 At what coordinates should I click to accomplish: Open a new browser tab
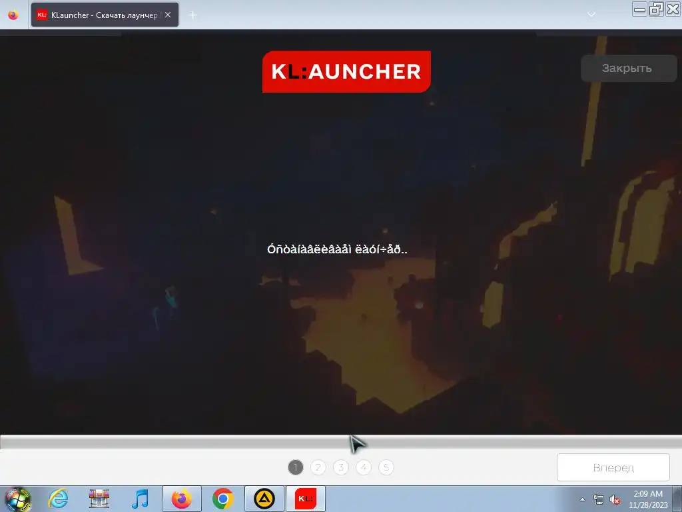tap(193, 15)
